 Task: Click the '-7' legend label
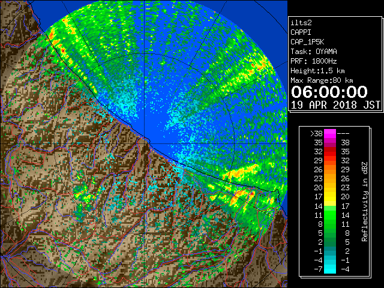318,269
